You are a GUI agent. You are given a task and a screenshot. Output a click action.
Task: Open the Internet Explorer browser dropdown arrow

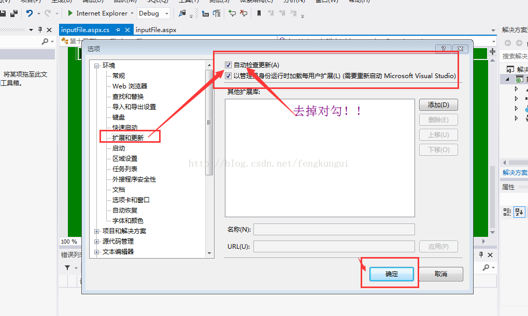tap(132, 13)
